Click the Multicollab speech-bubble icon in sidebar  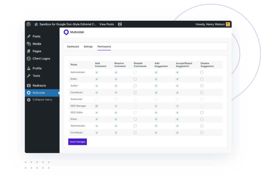[29, 93]
